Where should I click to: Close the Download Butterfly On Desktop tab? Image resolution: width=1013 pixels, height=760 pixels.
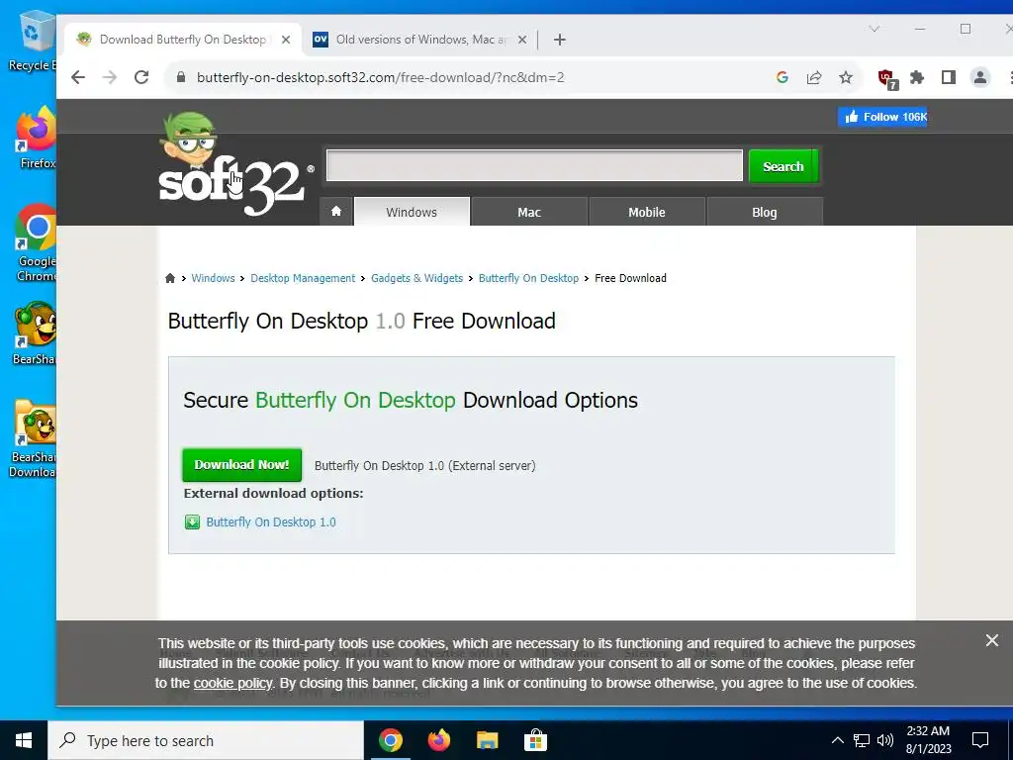coord(286,40)
